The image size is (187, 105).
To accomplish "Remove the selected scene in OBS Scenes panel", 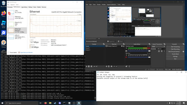I will click(89, 66).
